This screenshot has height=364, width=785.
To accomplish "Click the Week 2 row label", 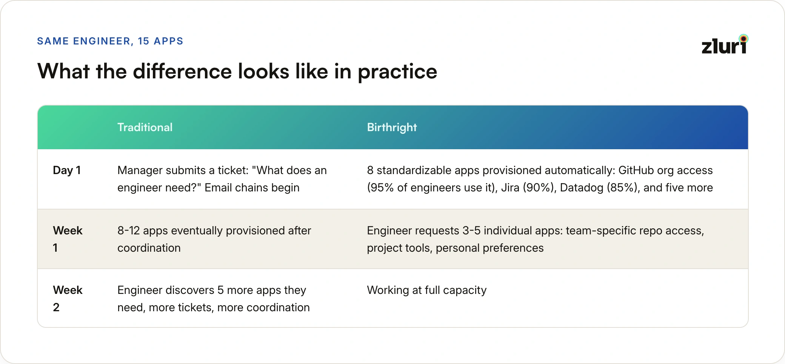I will coord(68,298).
